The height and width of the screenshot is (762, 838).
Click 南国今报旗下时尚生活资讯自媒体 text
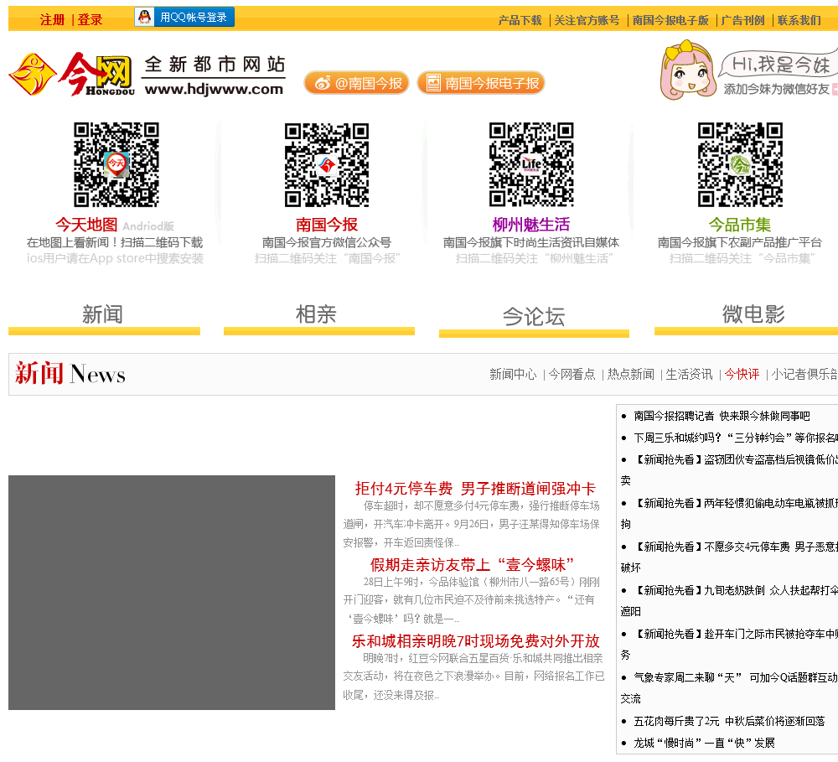point(531,243)
